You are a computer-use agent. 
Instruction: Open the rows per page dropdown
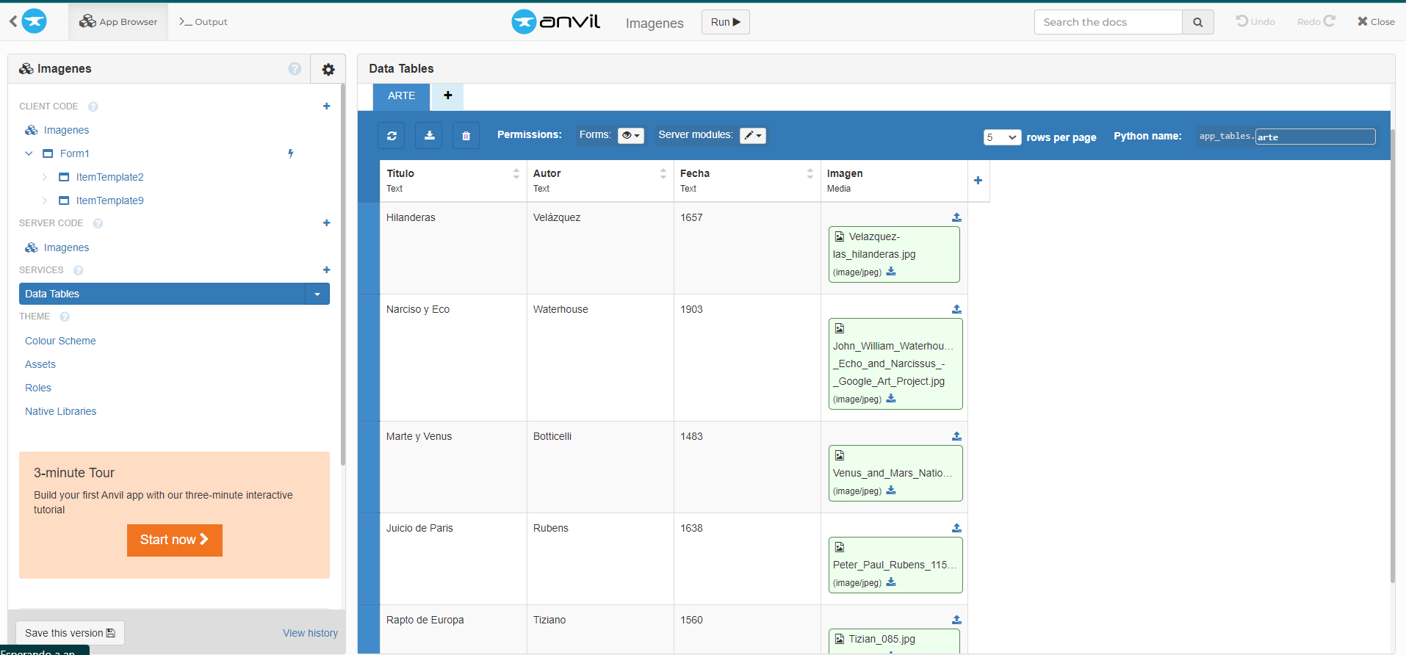1002,137
